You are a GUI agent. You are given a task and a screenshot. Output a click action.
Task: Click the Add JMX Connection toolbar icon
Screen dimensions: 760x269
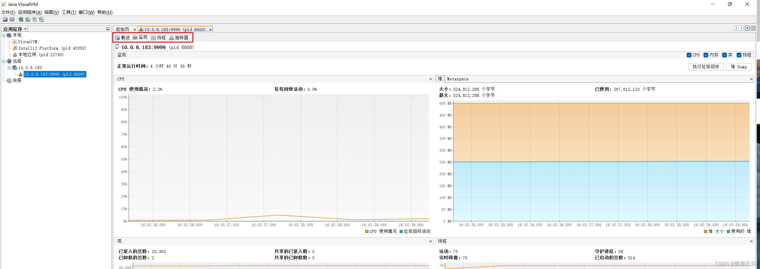[28, 20]
